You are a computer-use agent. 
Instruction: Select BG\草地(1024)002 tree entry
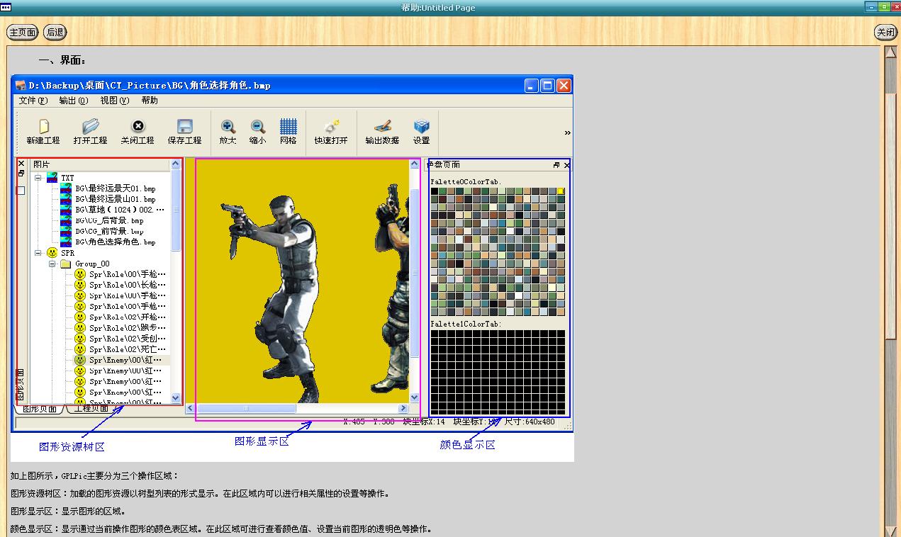[x=120, y=210]
